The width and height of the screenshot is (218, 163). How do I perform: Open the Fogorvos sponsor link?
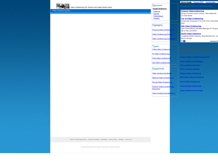[157, 11]
